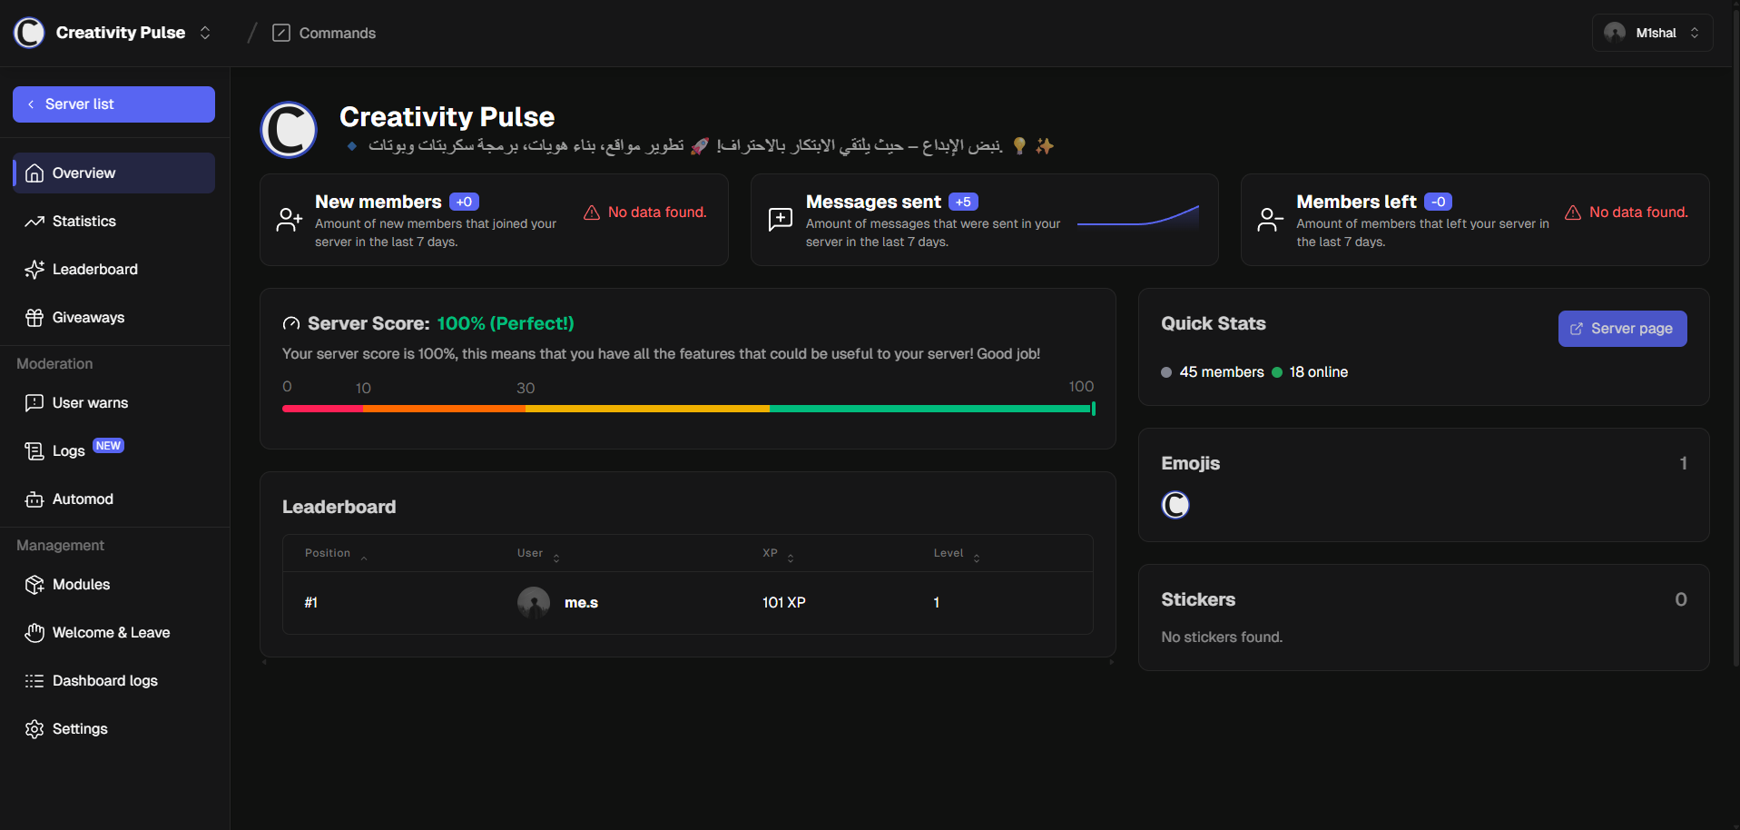Click the Messages sent sparkline chart
This screenshot has width=1740, height=830.
click(x=1138, y=216)
